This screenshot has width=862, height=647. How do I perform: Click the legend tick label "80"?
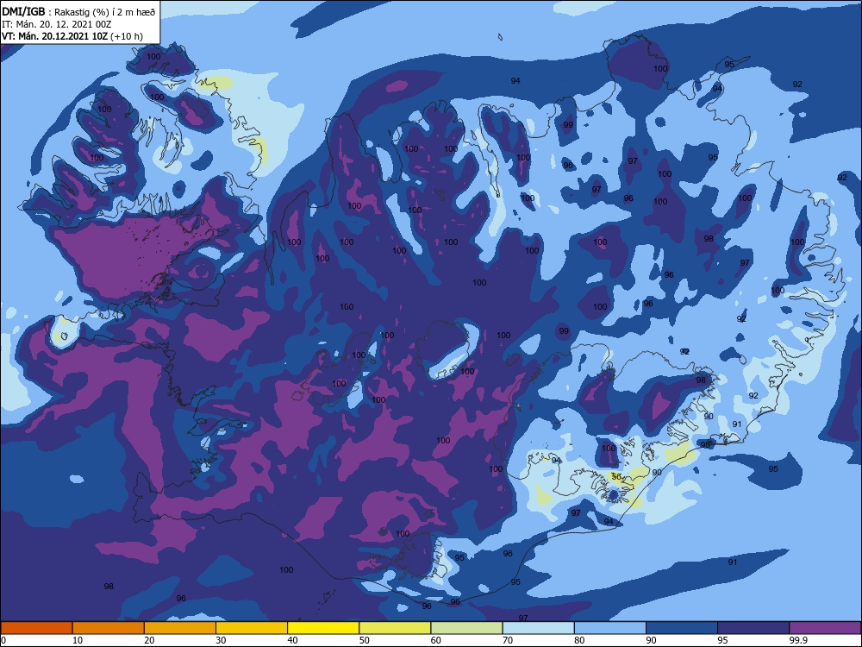coord(580,640)
